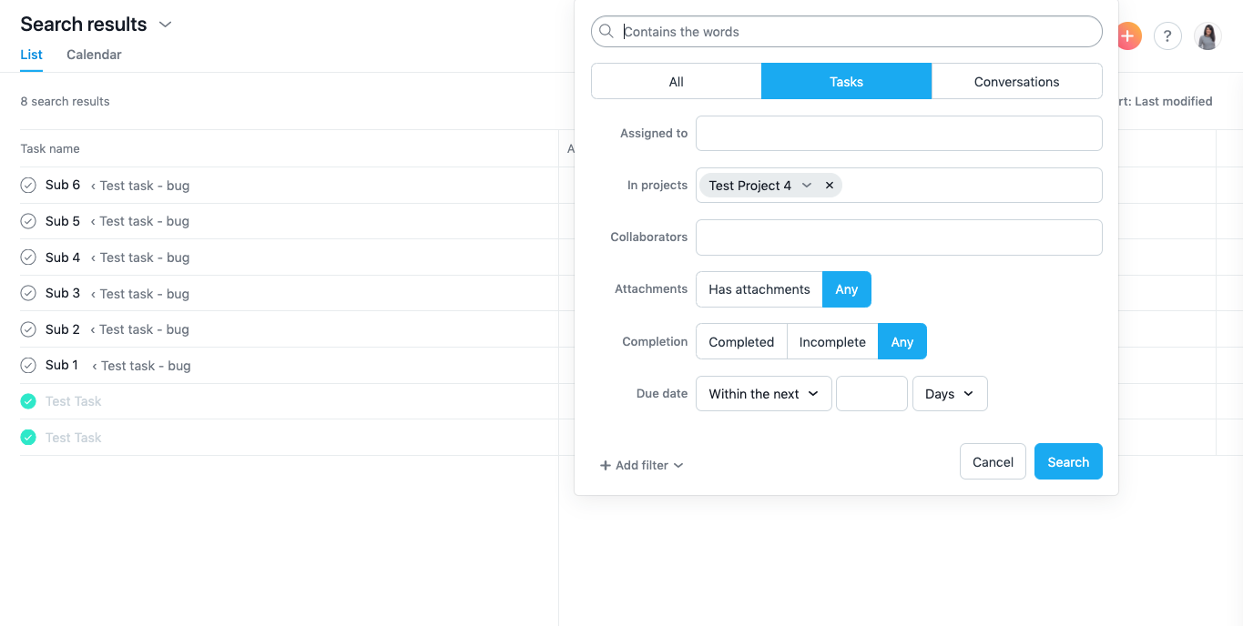Open the help question mark icon
The height and width of the screenshot is (626, 1243).
(x=1167, y=36)
